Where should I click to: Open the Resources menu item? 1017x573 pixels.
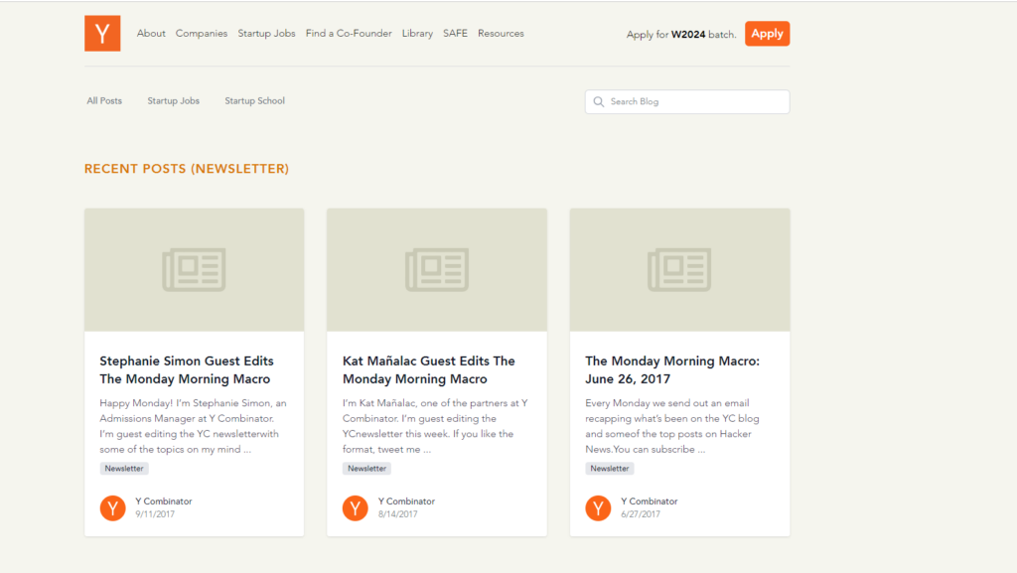tap(501, 33)
